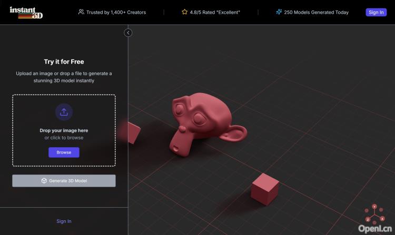Screen dimensions: 395x235
Task: Collapse the left upload panel
Action: tap(128, 33)
